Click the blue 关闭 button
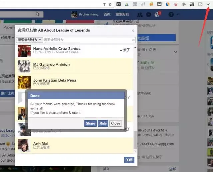Screen dimensions: 213x172 tap(129, 160)
